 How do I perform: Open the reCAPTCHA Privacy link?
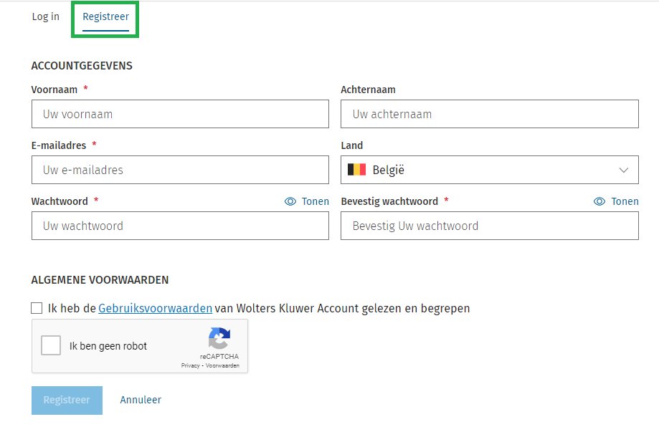(191, 365)
